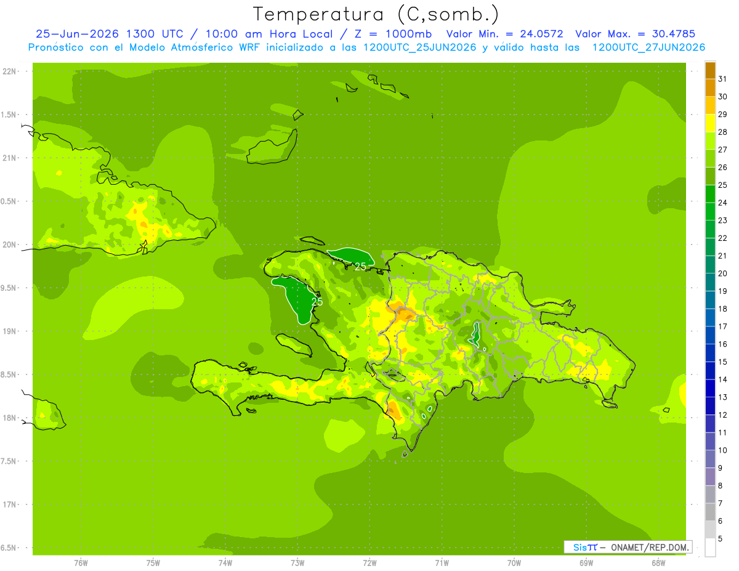Image resolution: width=739 pixels, height=571 pixels.
Task: Click the 72W longitude axis label
Action: coord(369,562)
